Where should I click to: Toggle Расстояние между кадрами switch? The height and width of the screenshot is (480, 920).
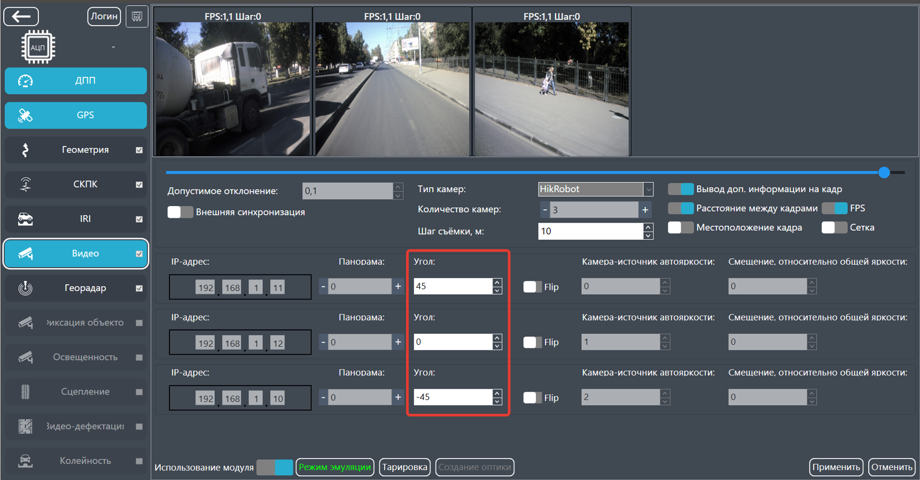click(681, 208)
